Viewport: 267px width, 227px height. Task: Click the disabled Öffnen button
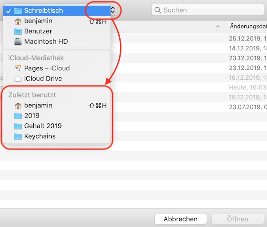coord(238,219)
